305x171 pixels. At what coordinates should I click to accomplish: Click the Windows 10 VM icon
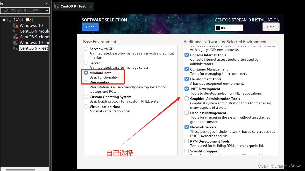pyautogui.click(x=16, y=25)
